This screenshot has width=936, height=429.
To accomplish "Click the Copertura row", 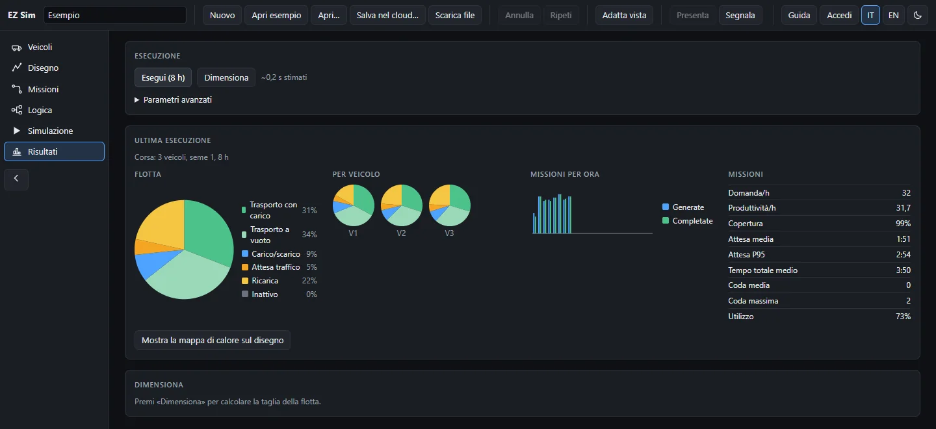I will [x=819, y=224].
